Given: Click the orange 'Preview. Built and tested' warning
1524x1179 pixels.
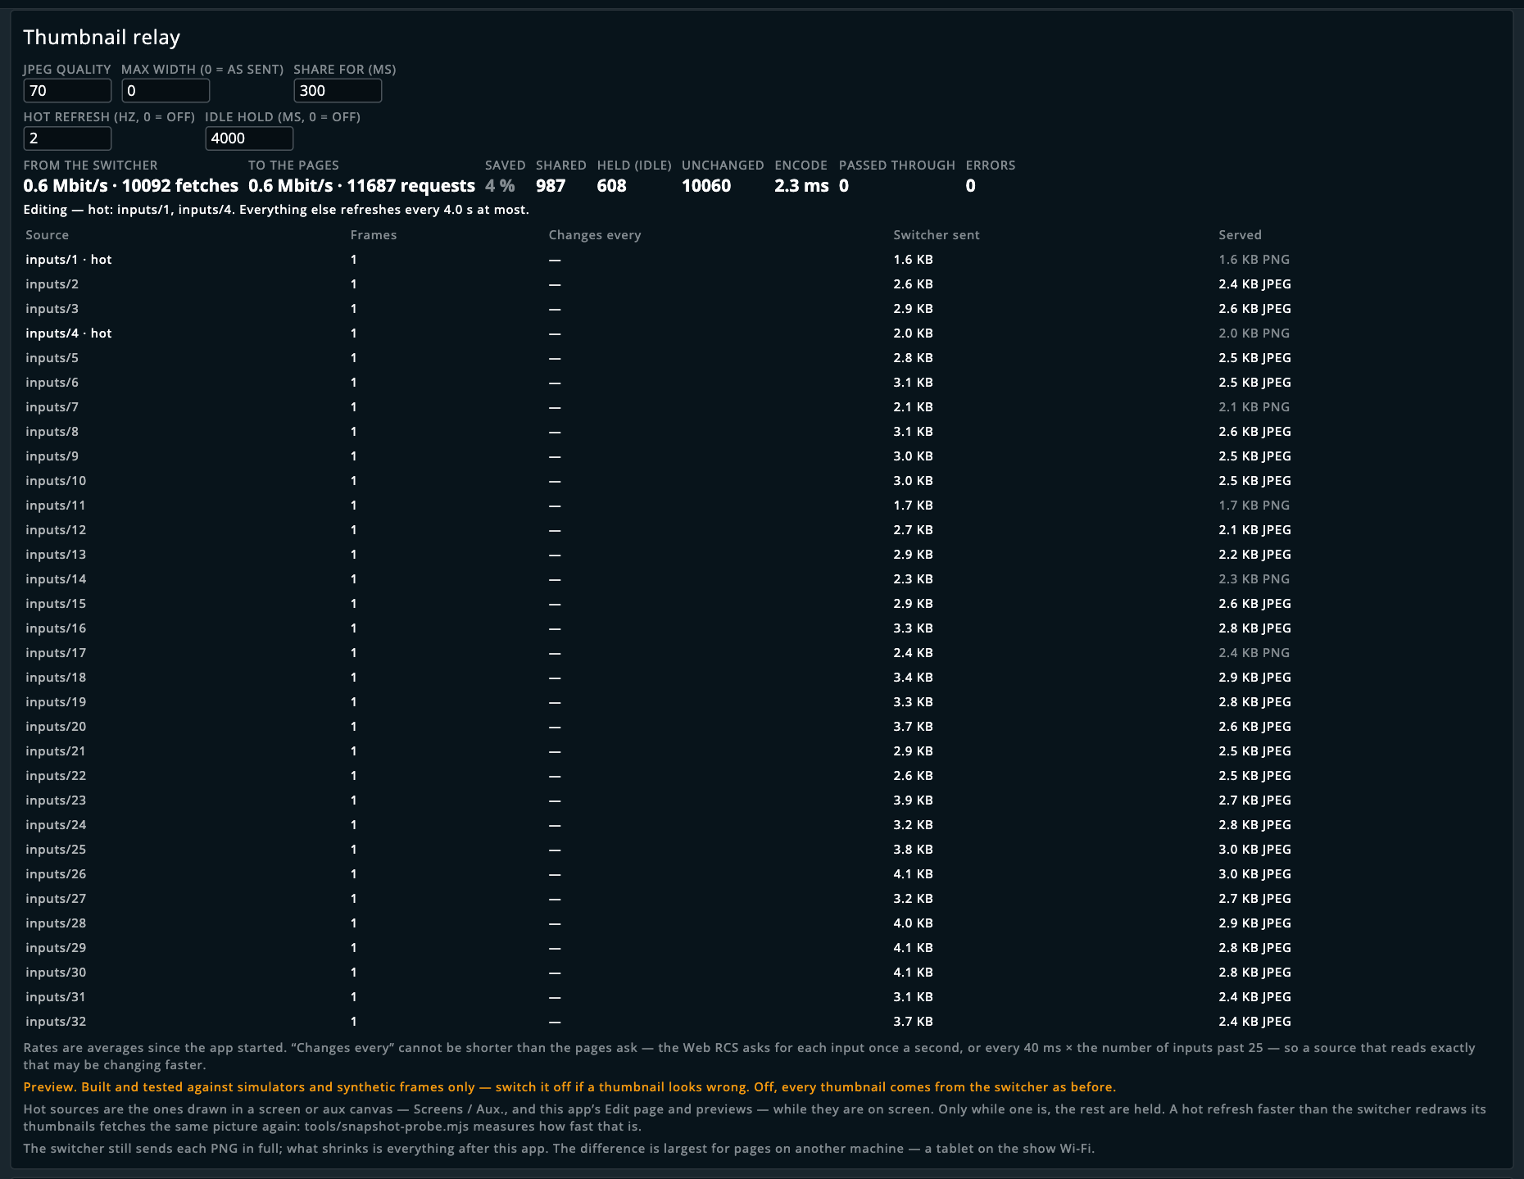Looking at the screenshot, I should click(569, 1087).
